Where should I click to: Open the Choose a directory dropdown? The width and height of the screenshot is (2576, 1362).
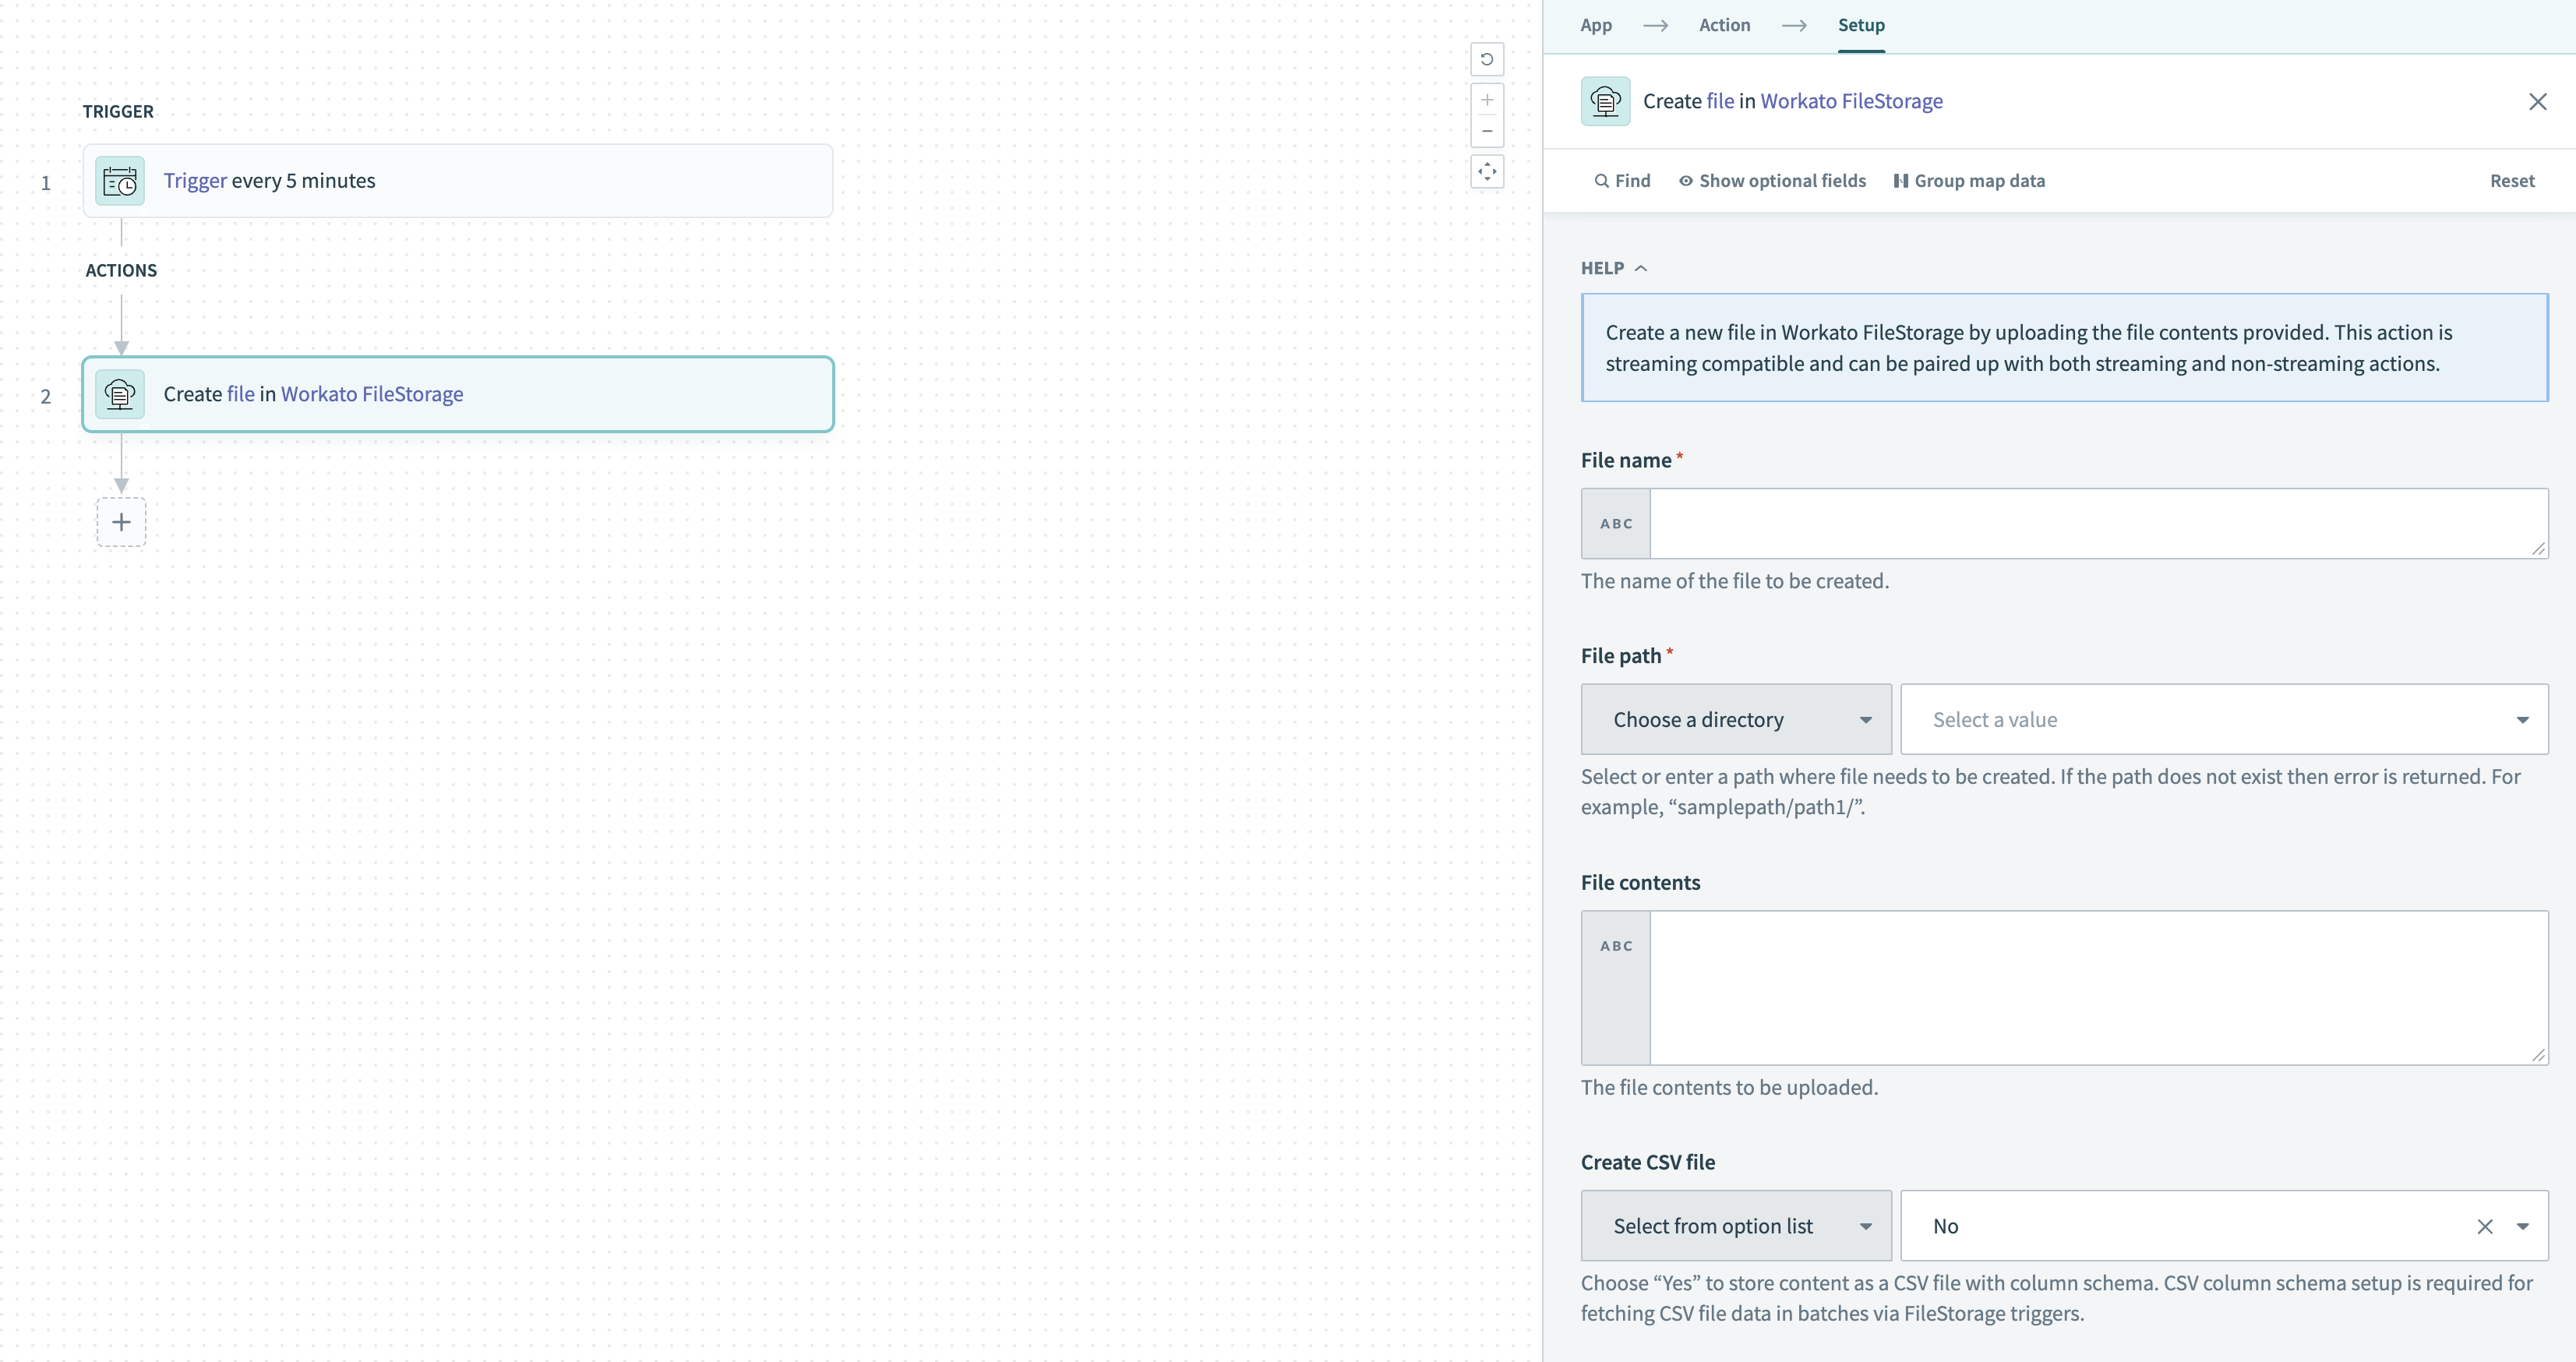[1735, 719]
